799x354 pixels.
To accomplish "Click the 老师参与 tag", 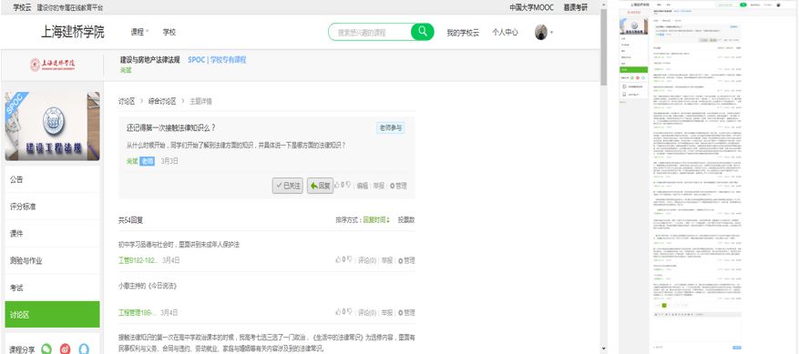I will [x=390, y=127].
